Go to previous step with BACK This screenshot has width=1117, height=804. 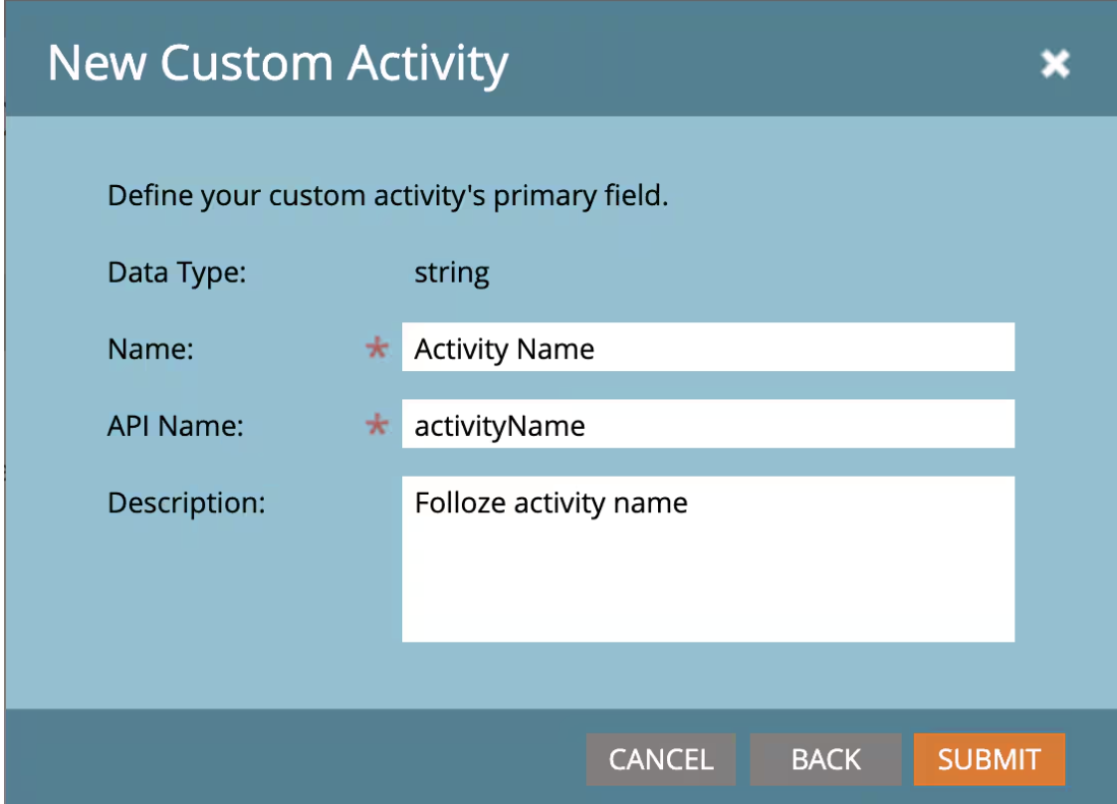825,759
